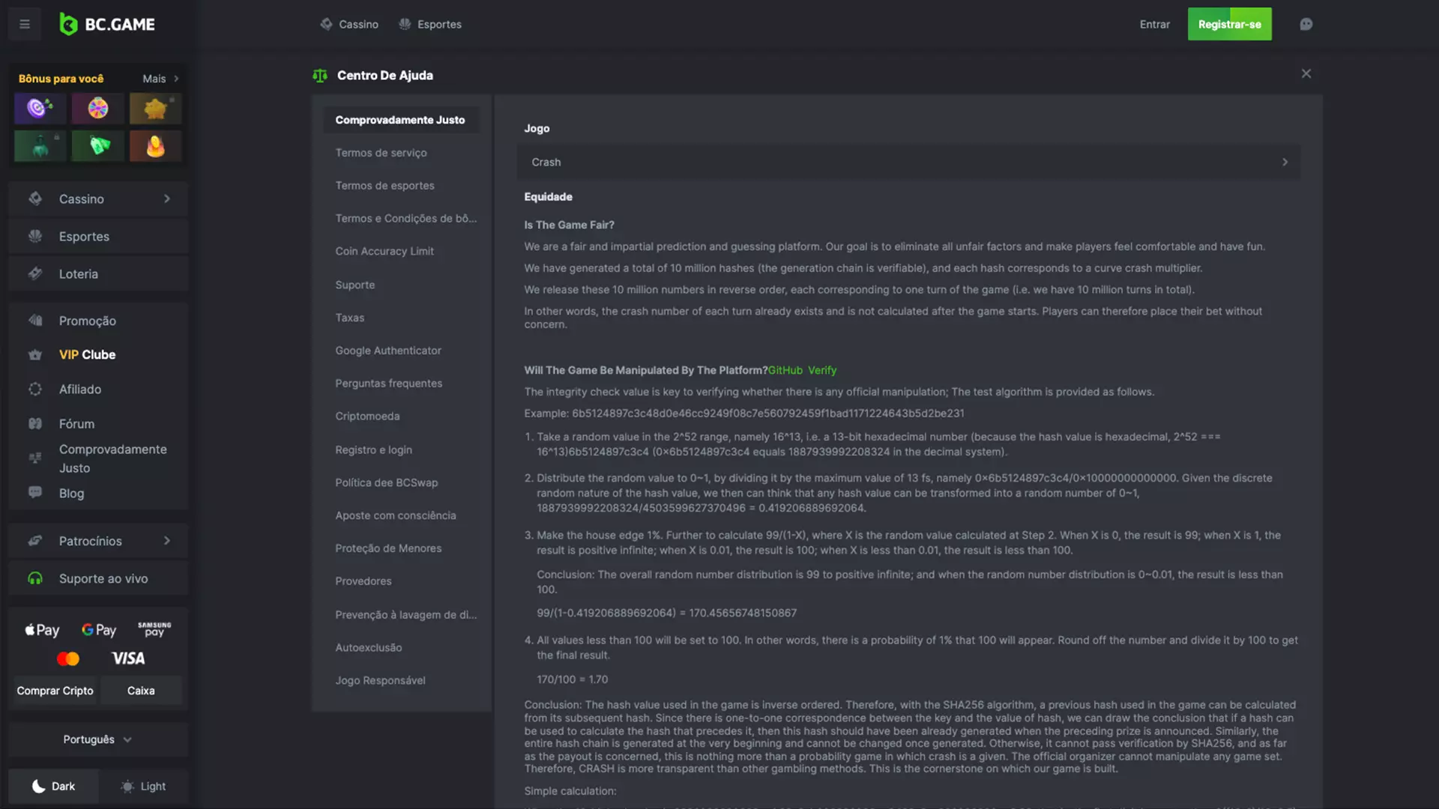Select Termos de serviço menu item
The width and height of the screenshot is (1439, 809).
click(x=381, y=153)
